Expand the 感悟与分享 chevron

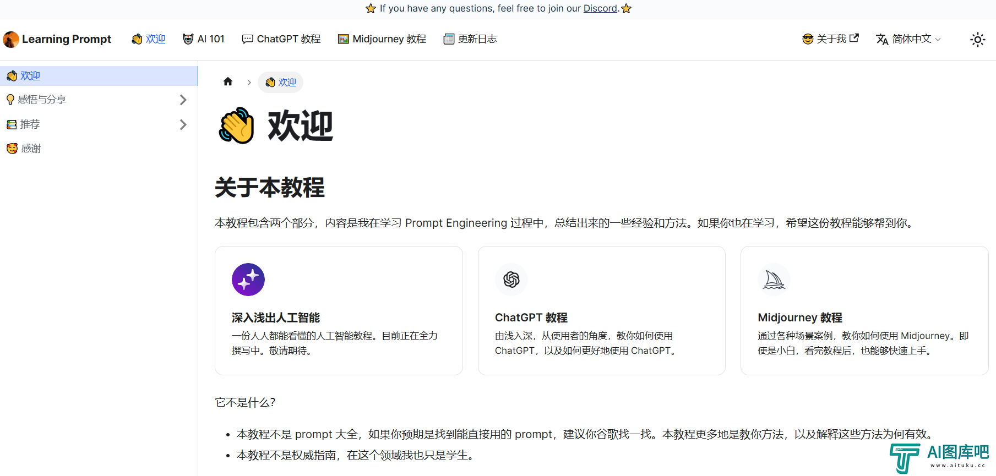(x=183, y=100)
